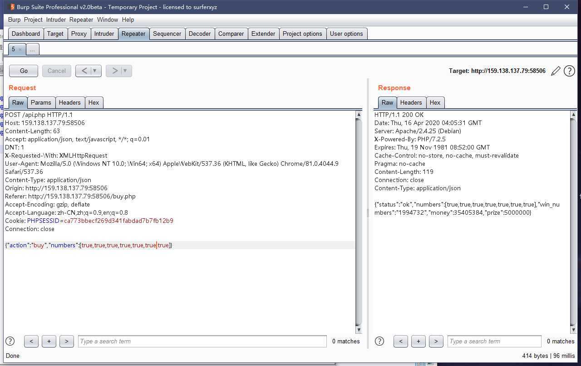Screen dimensions: 581x366
Task: Select the response Raw tab
Action: (387, 102)
